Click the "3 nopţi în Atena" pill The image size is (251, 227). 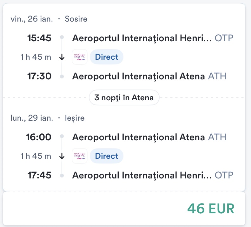[x=124, y=98]
